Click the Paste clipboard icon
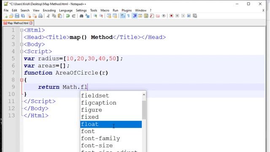The image size is (270, 152). point(60,16)
